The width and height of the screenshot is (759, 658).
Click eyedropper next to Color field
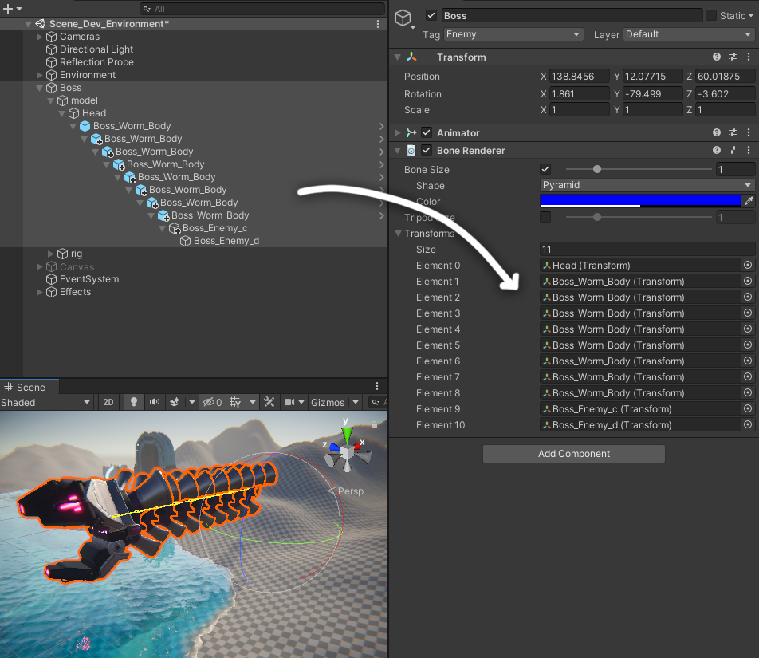coord(748,201)
